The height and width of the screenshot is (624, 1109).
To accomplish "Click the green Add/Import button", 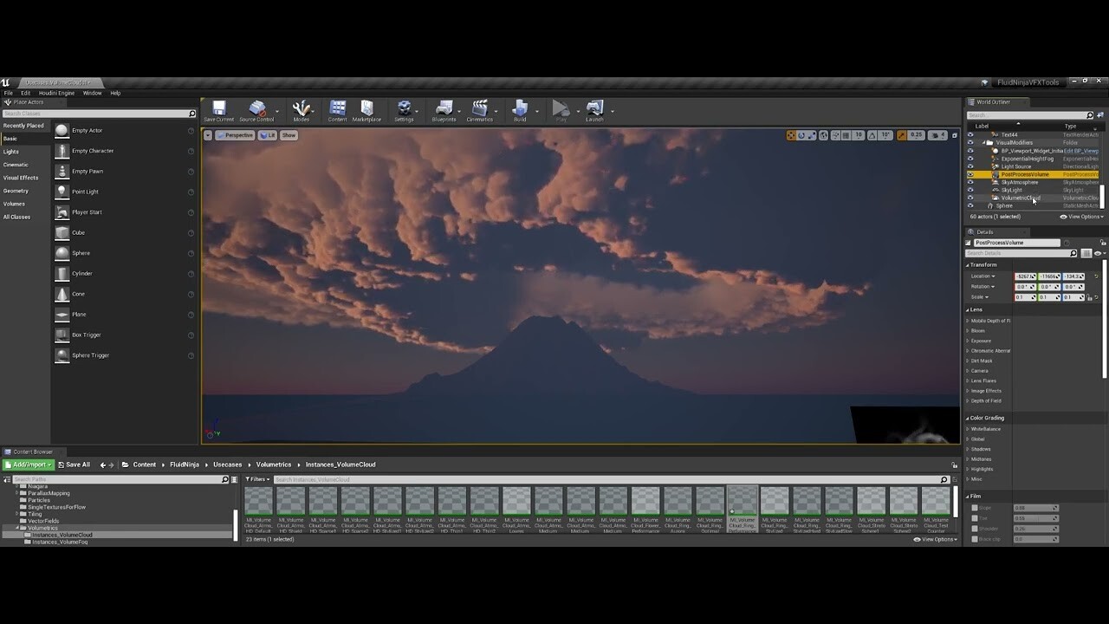I will [28, 465].
